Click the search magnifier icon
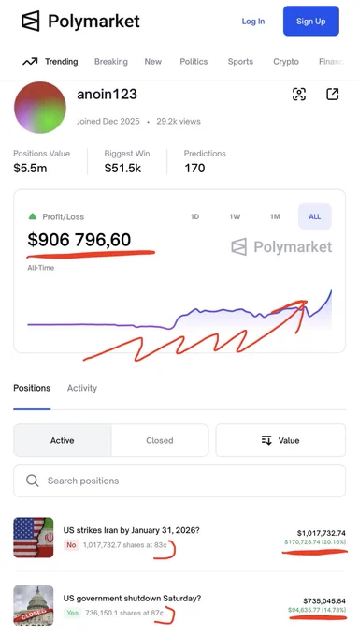The width and height of the screenshot is (359, 637). (x=33, y=481)
